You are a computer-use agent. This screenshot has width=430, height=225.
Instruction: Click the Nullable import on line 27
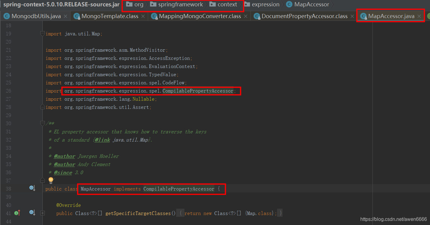pos(101,99)
